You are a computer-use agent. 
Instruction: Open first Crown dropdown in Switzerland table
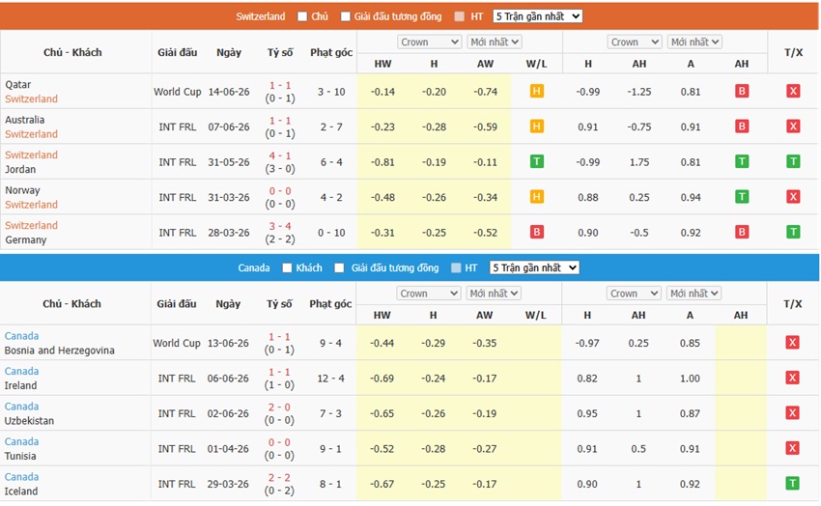(x=430, y=42)
